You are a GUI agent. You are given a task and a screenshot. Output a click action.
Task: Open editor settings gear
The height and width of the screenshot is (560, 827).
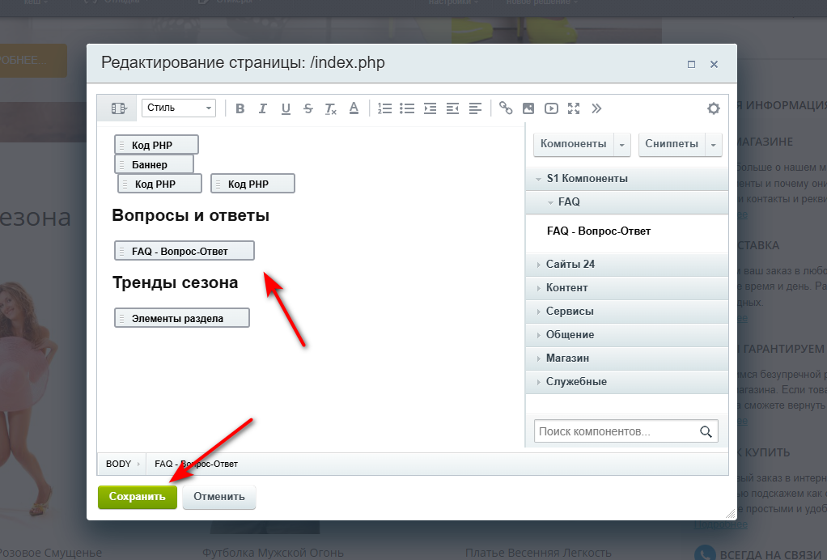pyautogui.click(x=713, y=108)
